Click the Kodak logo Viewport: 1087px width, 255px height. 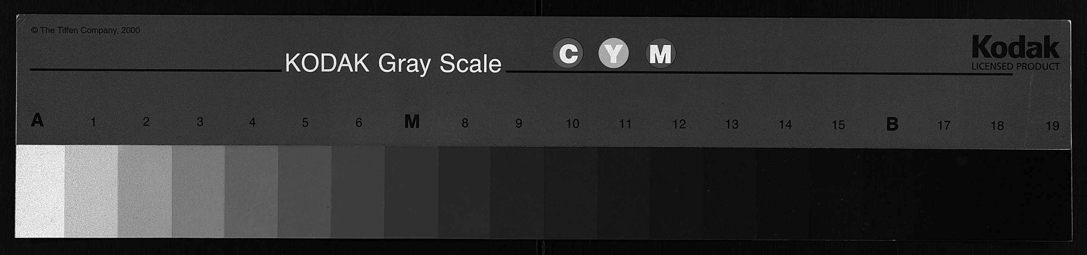pyautogui.click(x=1016, y=48)
